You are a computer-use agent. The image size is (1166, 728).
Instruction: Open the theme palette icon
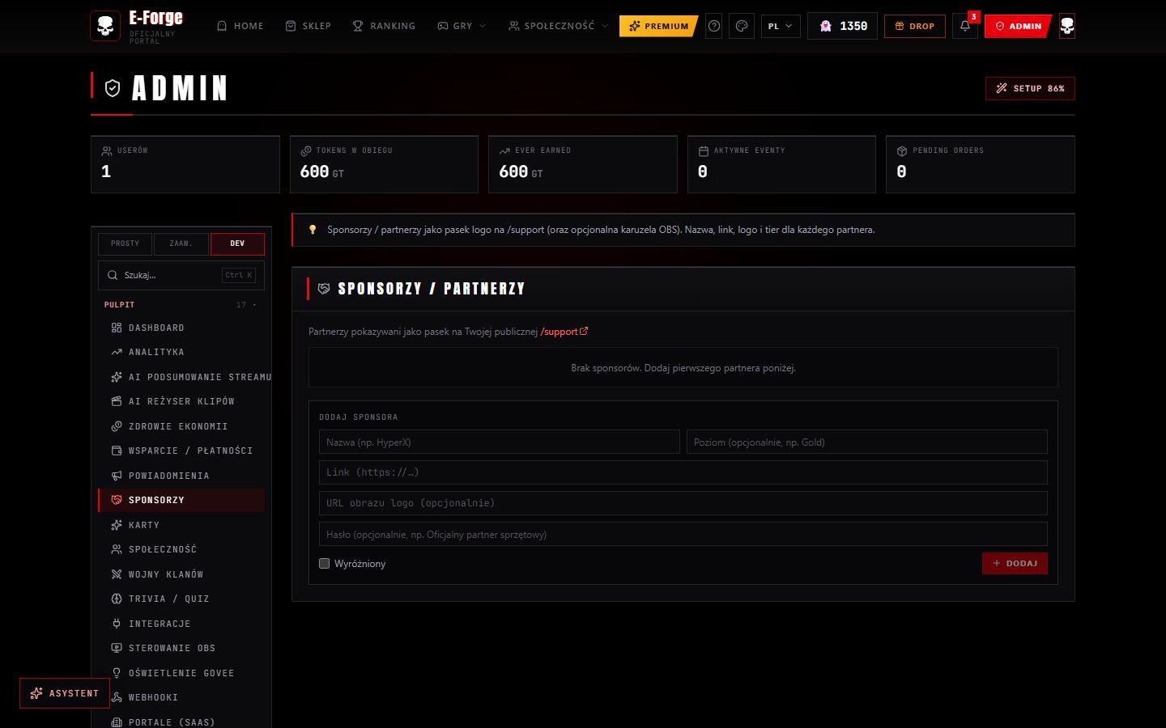pyautogui.click(x=742, y=26)
